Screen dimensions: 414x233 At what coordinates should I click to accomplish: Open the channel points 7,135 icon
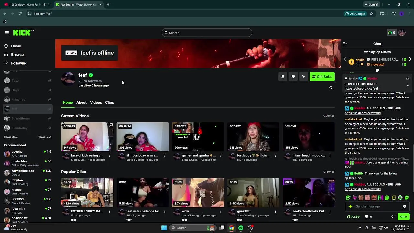point(348,217)
